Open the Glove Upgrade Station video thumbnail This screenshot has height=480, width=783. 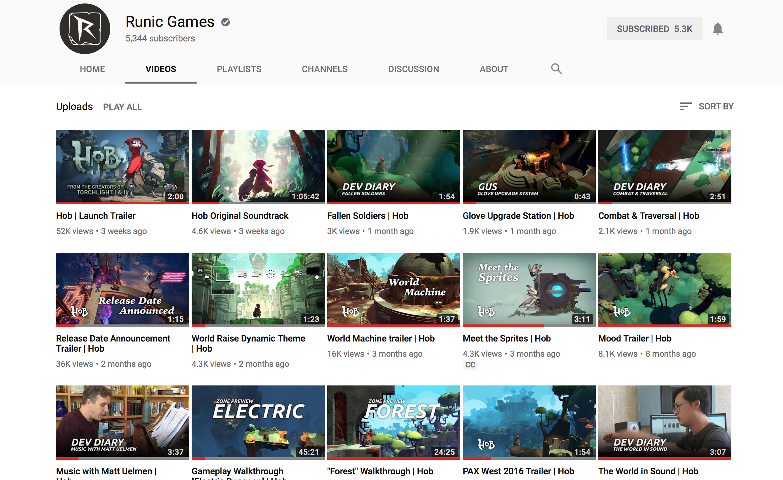point(529,166)
